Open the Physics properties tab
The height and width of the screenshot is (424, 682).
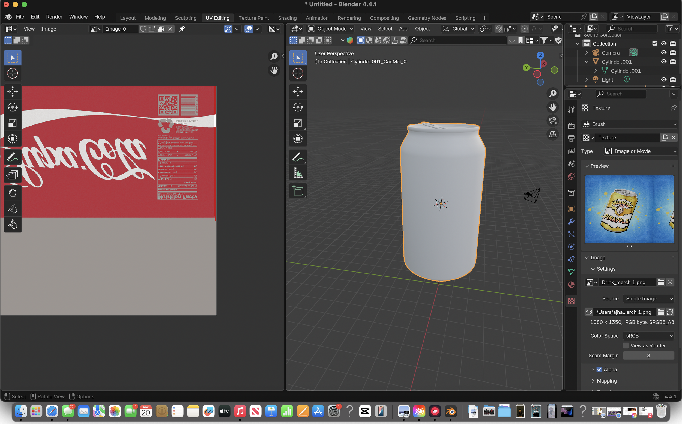[571, 247]
